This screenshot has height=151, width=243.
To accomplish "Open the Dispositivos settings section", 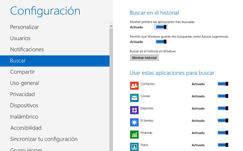I will point(55,106).
